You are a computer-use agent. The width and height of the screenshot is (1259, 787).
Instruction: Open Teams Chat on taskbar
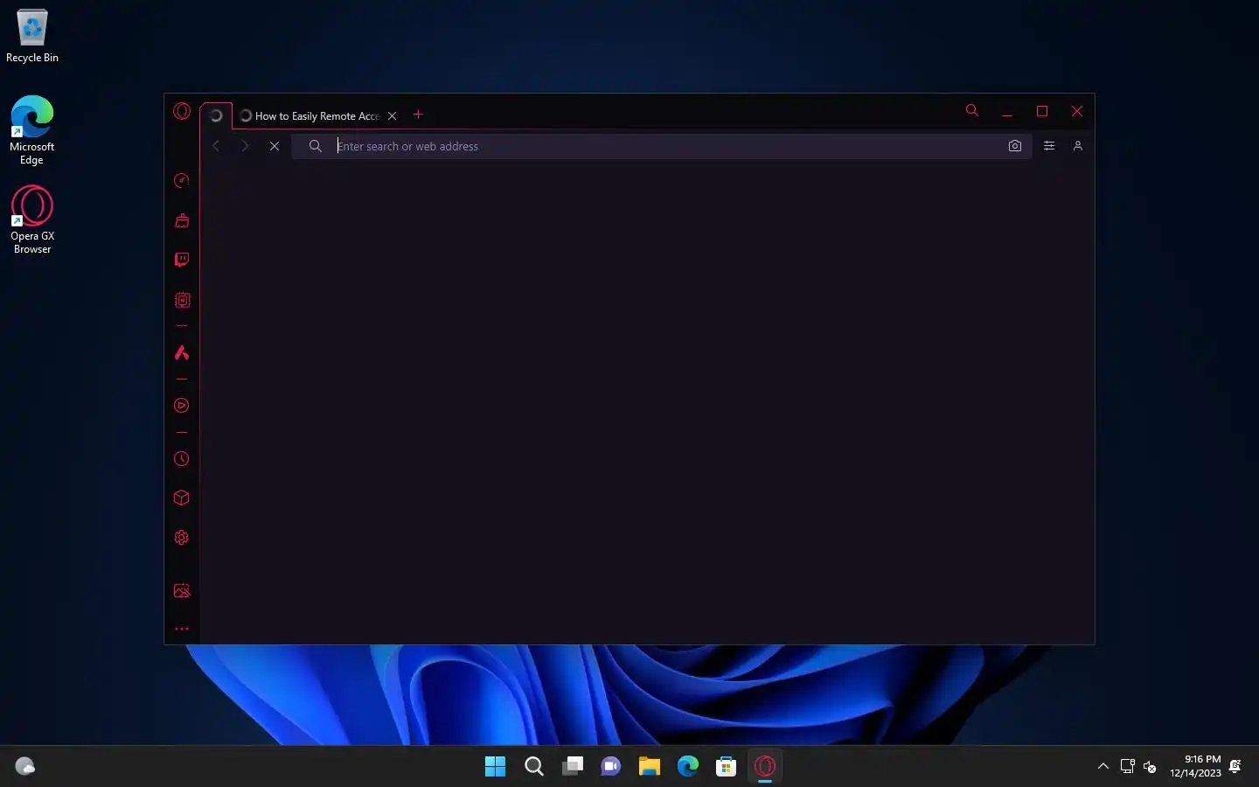click(x=610, y=767)
